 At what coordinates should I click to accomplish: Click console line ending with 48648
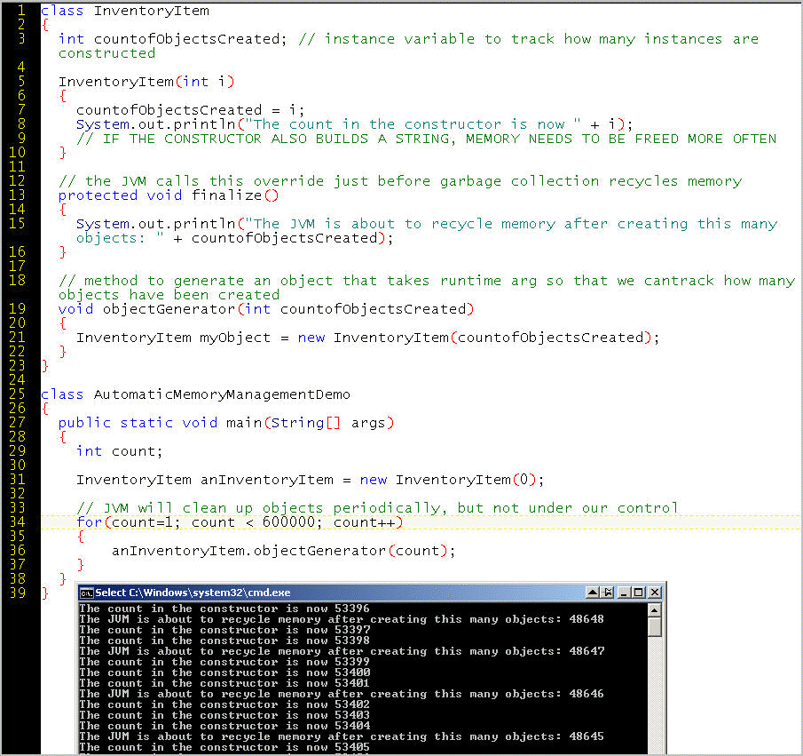pyautogui.click(x=342, y=619)
